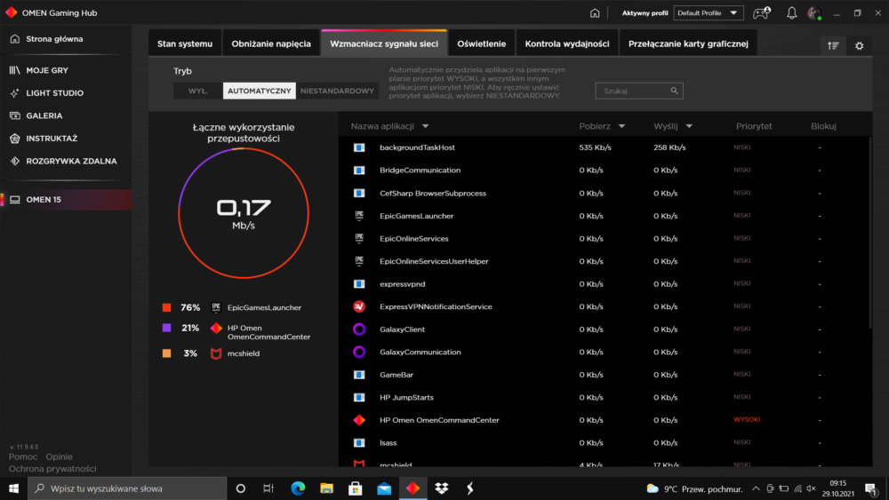Select the GalaxyCommunication row
Screen dimensions: 889x500
pyautogui.click(x=603, y=352)
